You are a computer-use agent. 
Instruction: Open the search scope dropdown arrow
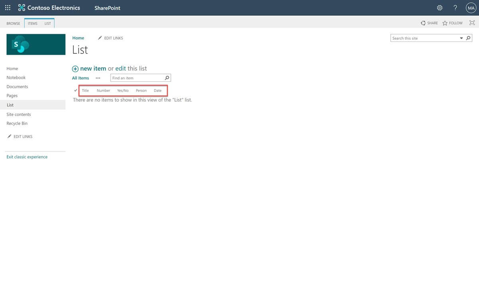(x=461, y=38)
